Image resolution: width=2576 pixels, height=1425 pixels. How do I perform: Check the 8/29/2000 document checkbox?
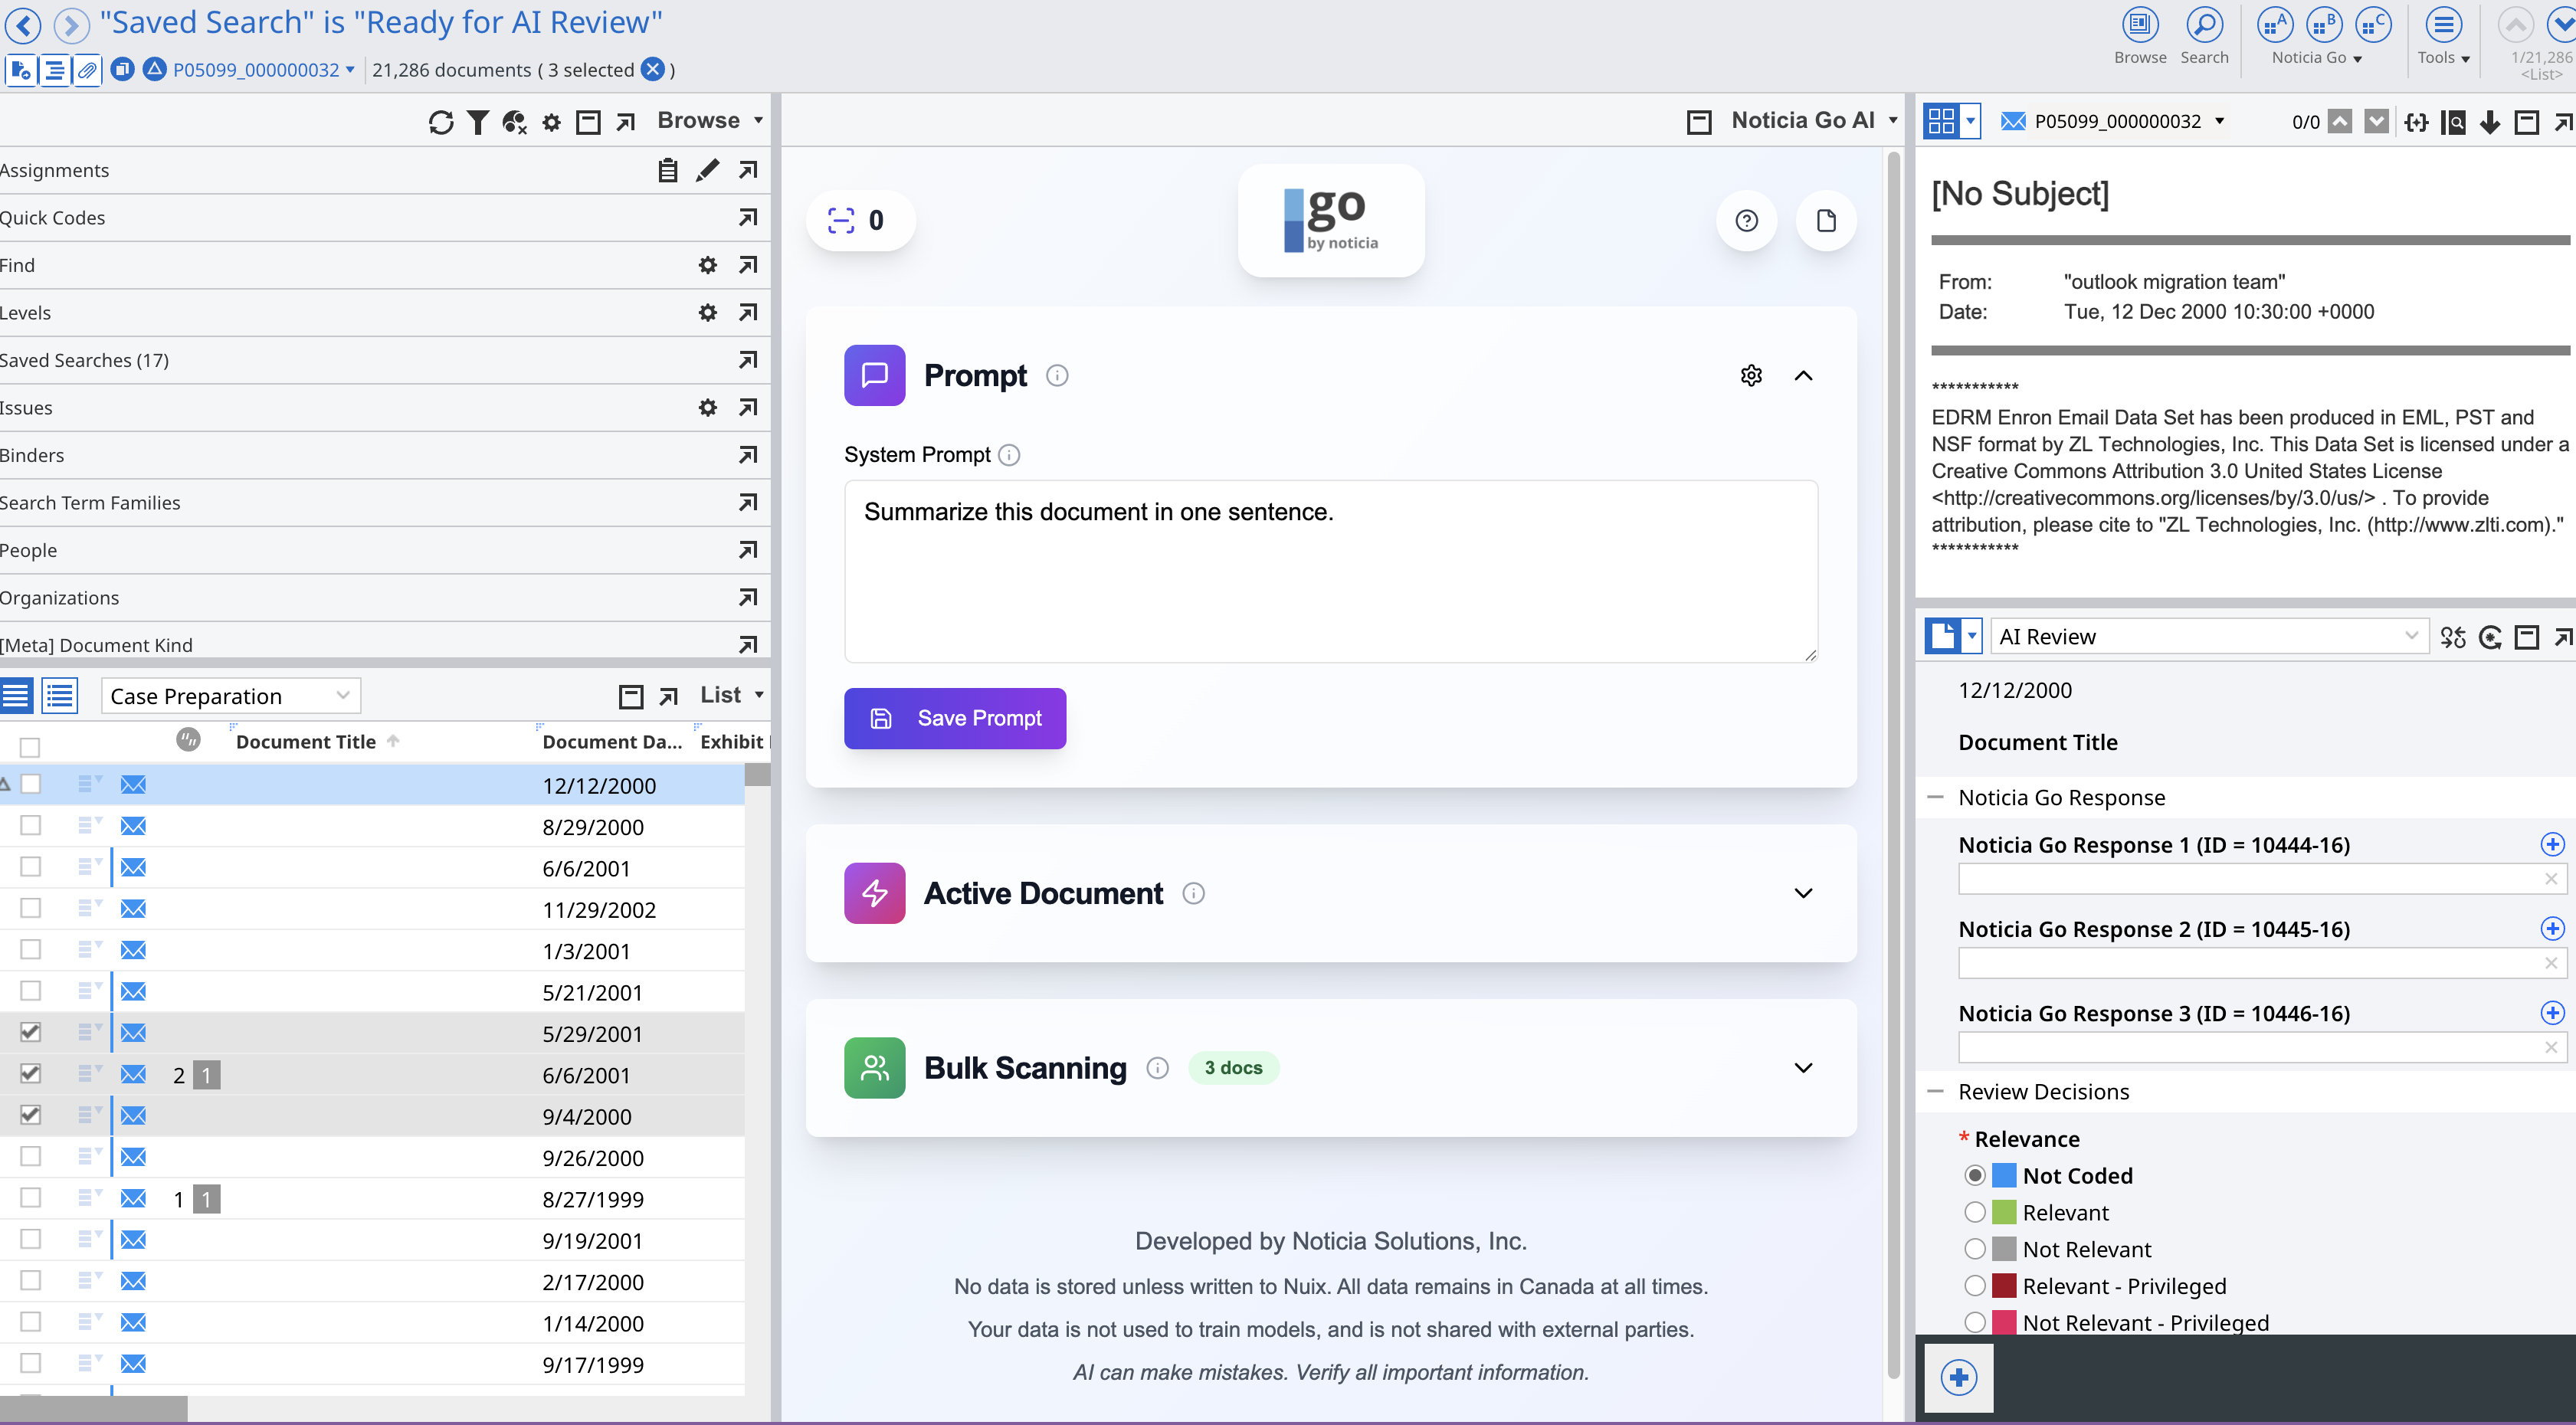coord(30,825)
